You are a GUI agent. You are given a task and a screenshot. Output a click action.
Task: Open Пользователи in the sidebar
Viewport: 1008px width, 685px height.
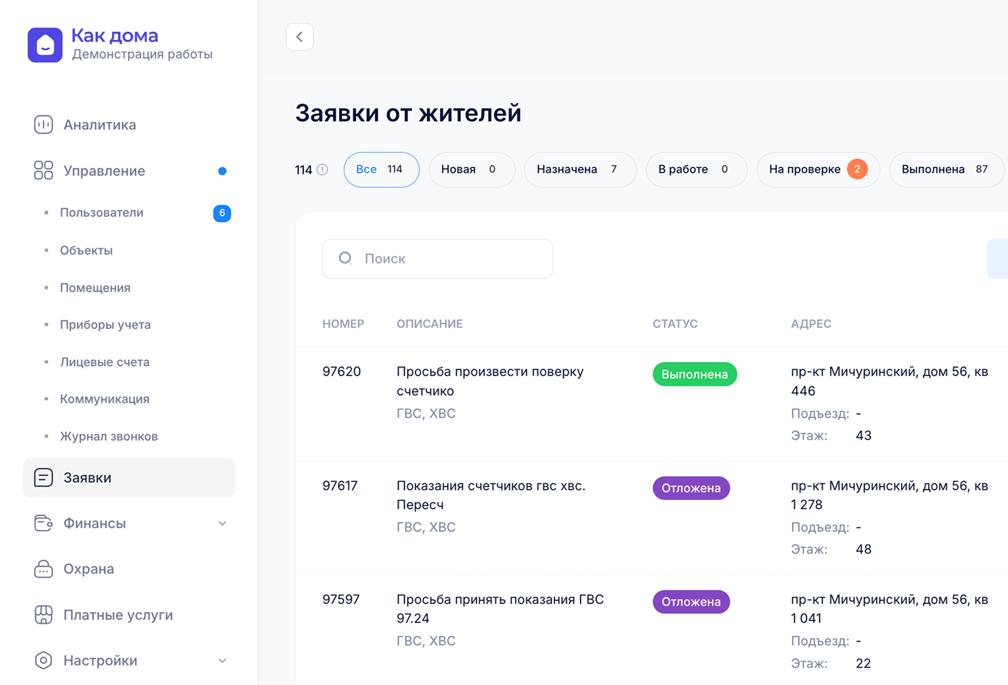click(x=102, y=212)
